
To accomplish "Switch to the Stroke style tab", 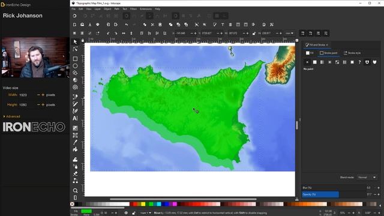I will (352, 53).
